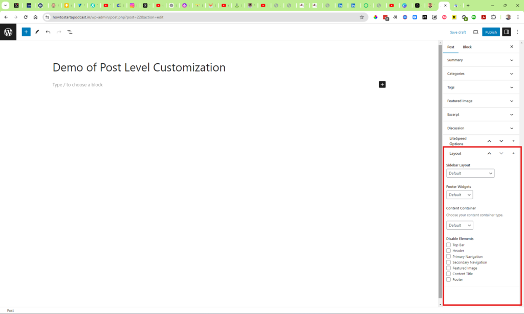The height and width of the screenshot is (314, 524).
Task: Move LiteSpeed Options panel down
Action: point(501,141)
